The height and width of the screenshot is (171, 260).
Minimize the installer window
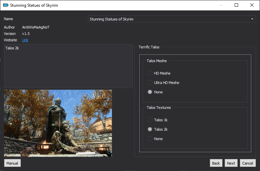click(221, 5)
